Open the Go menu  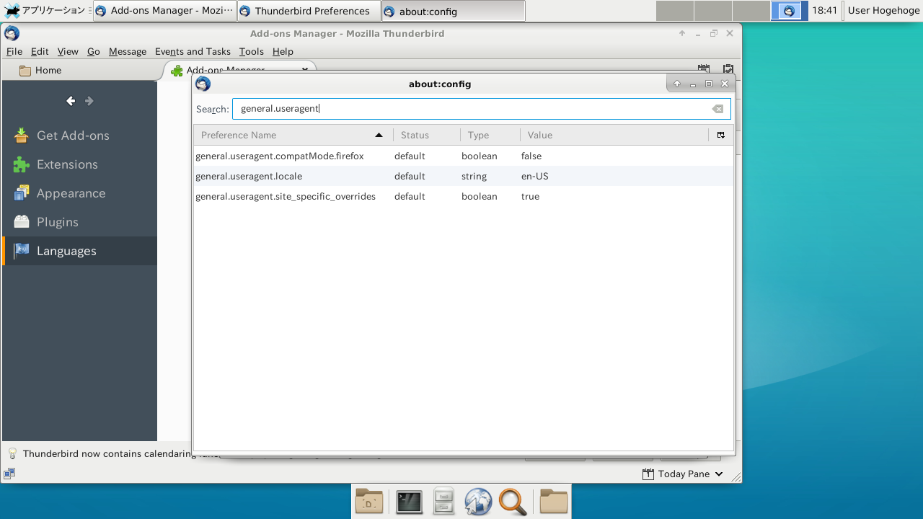[94, 51]
